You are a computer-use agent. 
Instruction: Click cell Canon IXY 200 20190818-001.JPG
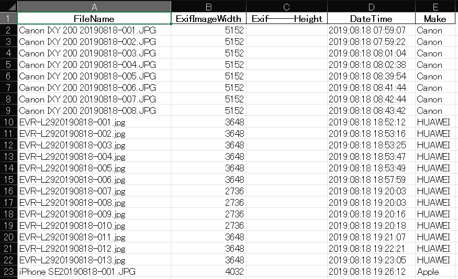click(x=87, y=30)
